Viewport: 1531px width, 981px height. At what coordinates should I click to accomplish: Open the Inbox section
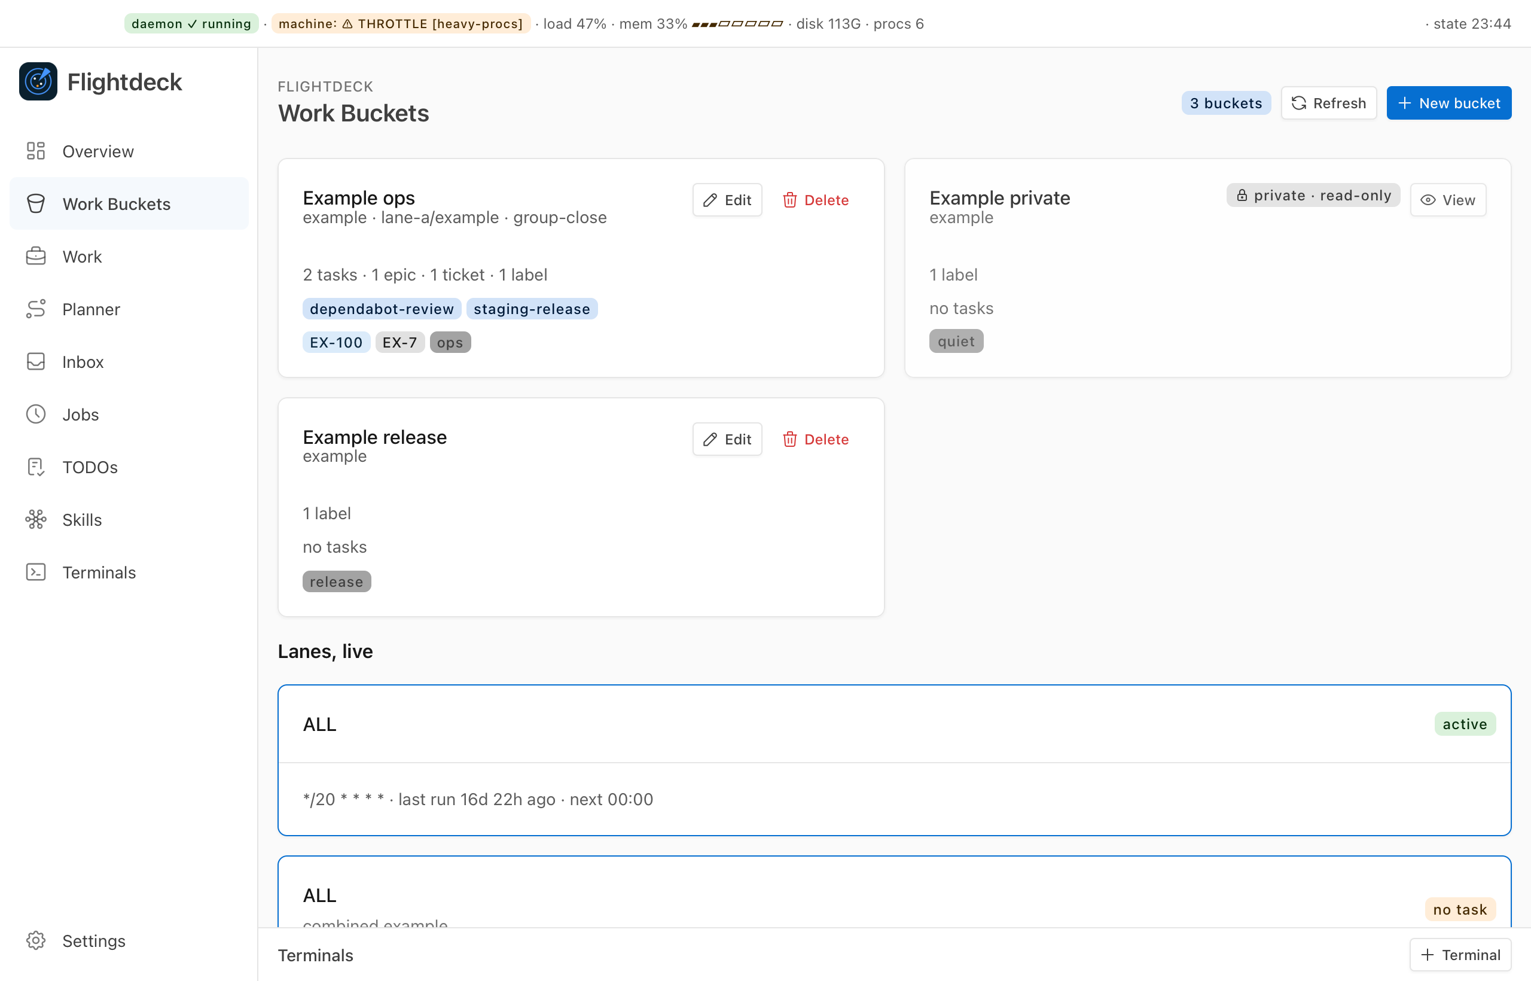point(129,362)
